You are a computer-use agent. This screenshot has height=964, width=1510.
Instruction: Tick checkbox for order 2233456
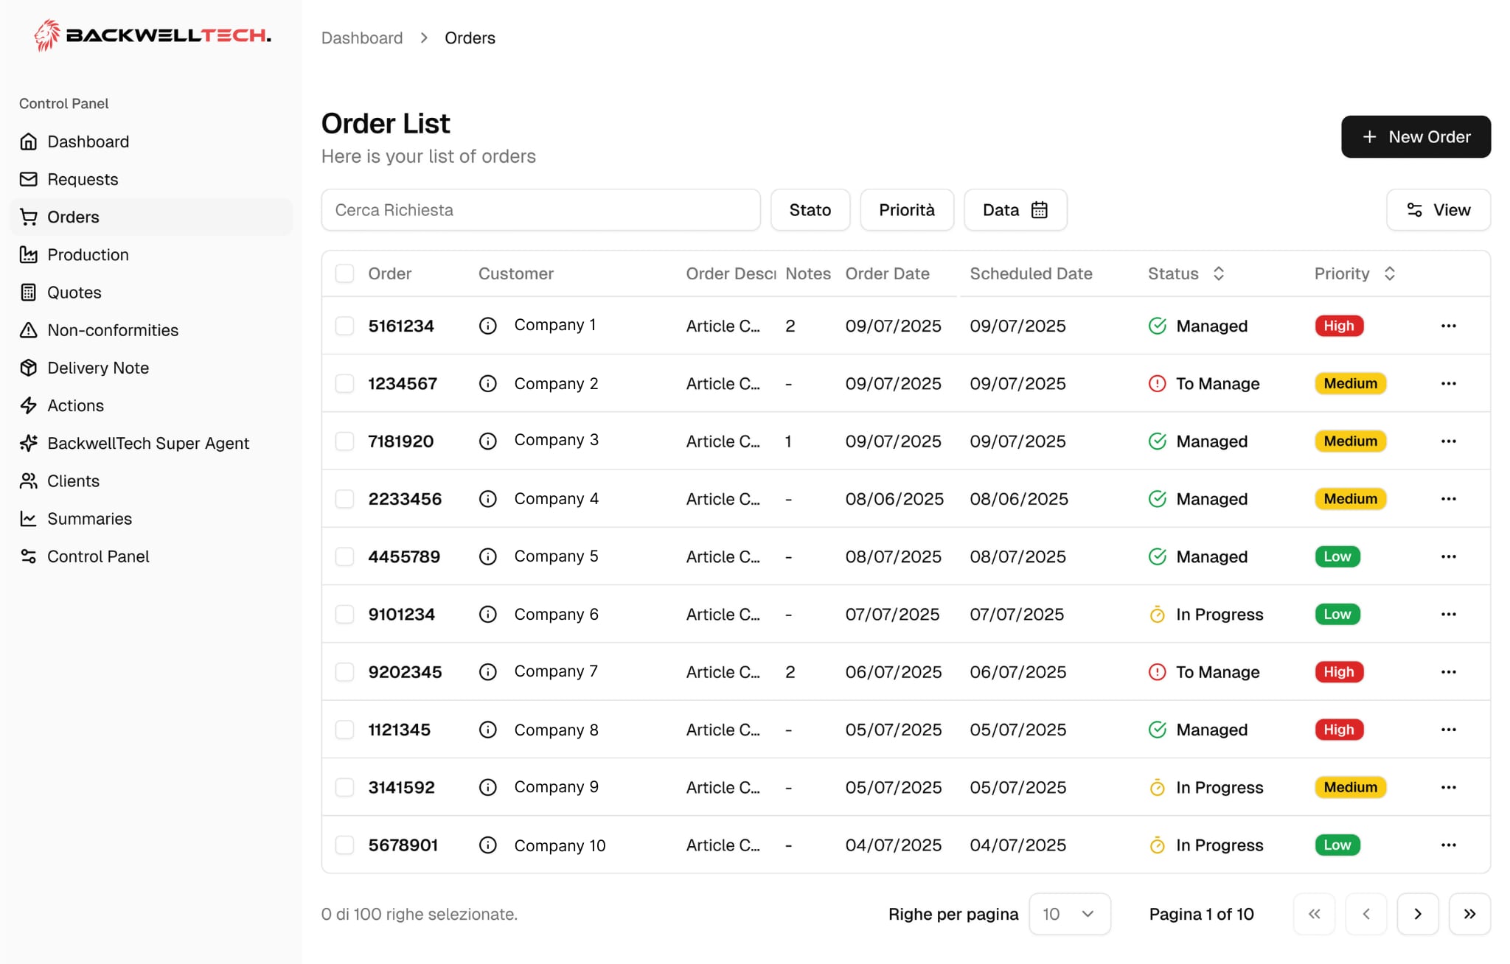point(344,499)
